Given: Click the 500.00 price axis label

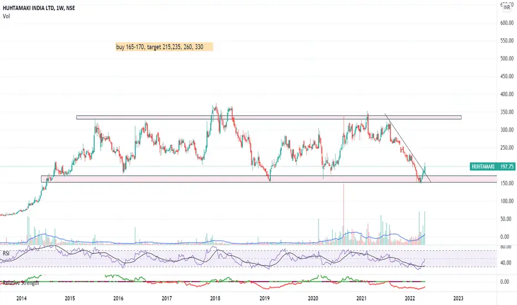Looking at the screenshot, I should coord(507,58).
